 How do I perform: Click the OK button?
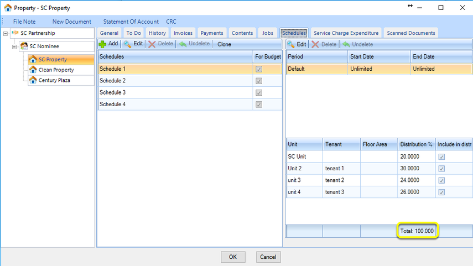pyautogui.click(x=233, y=257)
